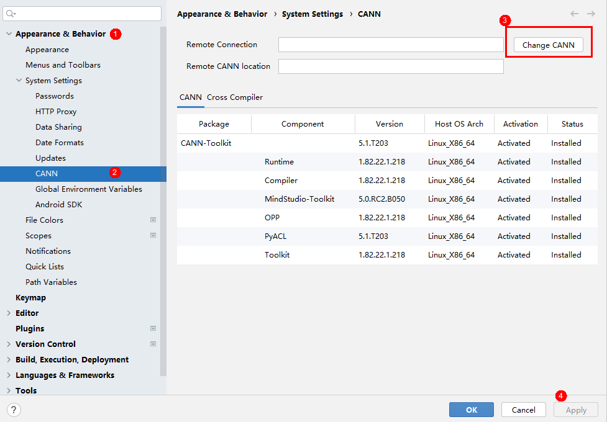Select the MindStudio-Toolkit component row
Image resolution: width=607 pixels, height=422 pixels.
(x=387, y=199)
